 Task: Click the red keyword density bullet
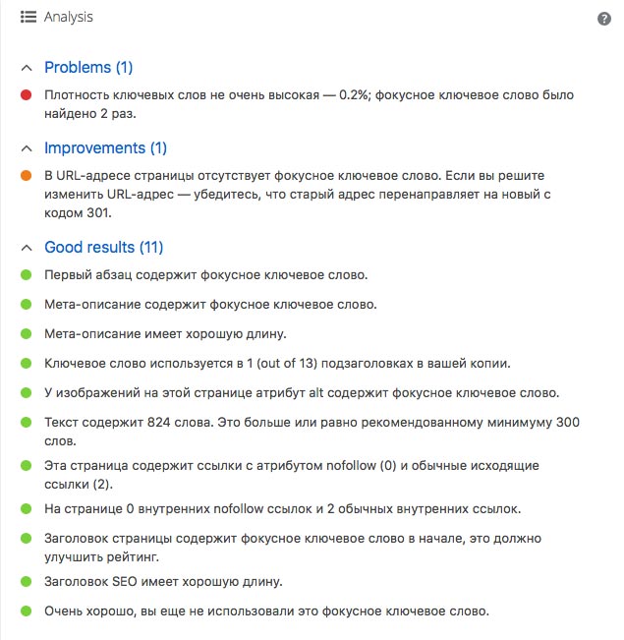click(x=26, y=95)
